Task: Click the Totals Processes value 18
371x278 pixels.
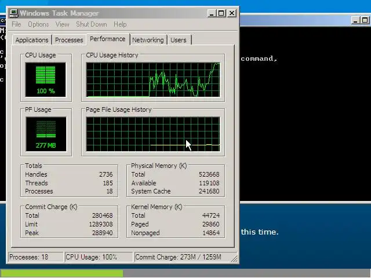Action: click(x=110, y=191)
